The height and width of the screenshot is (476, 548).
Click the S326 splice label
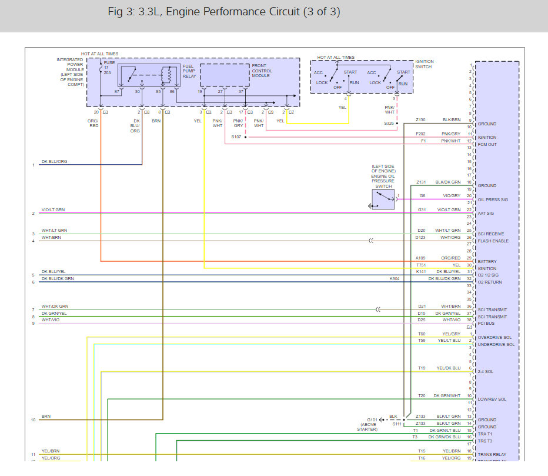(389, 123)
